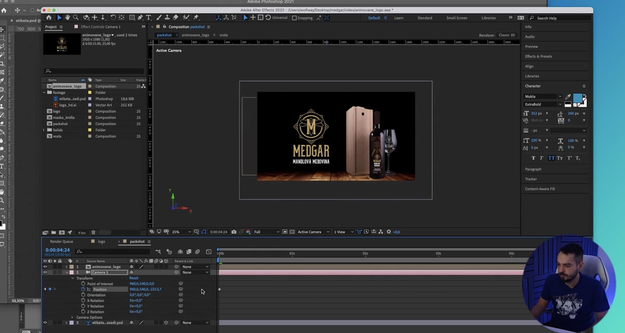Click the eyedropper in Character panel

[x=568, y=96]
